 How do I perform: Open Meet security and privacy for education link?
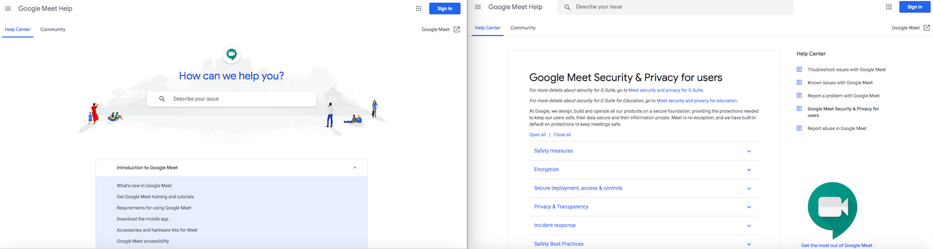[x=697, y=101]
